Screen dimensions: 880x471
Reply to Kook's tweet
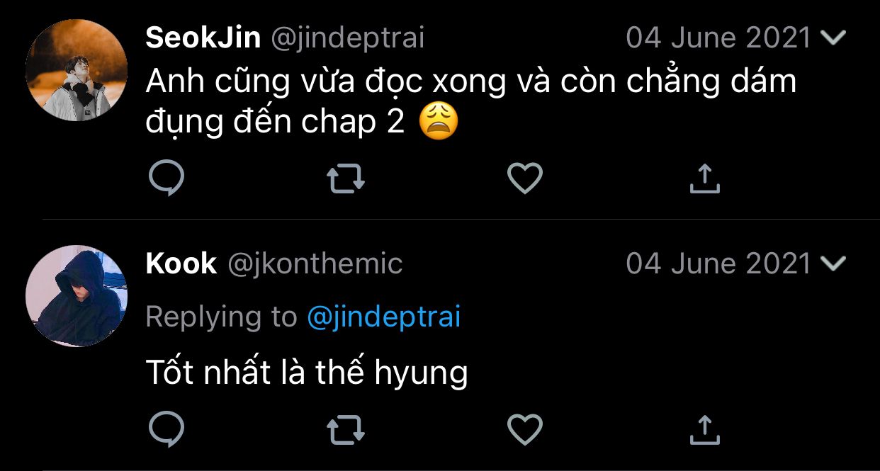pos(167,429)
